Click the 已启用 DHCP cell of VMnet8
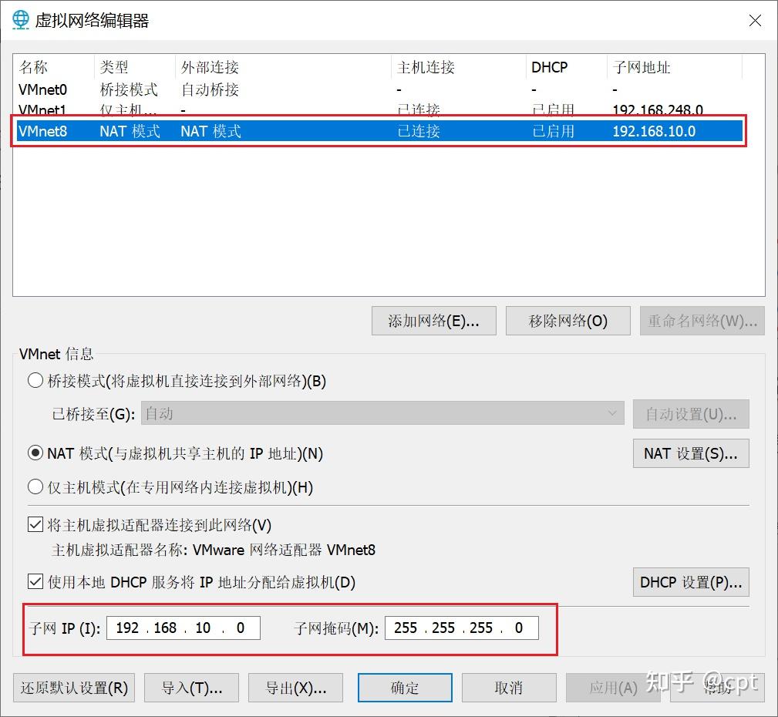The width and height of the screenshot is (778, 717). (553, 132)
